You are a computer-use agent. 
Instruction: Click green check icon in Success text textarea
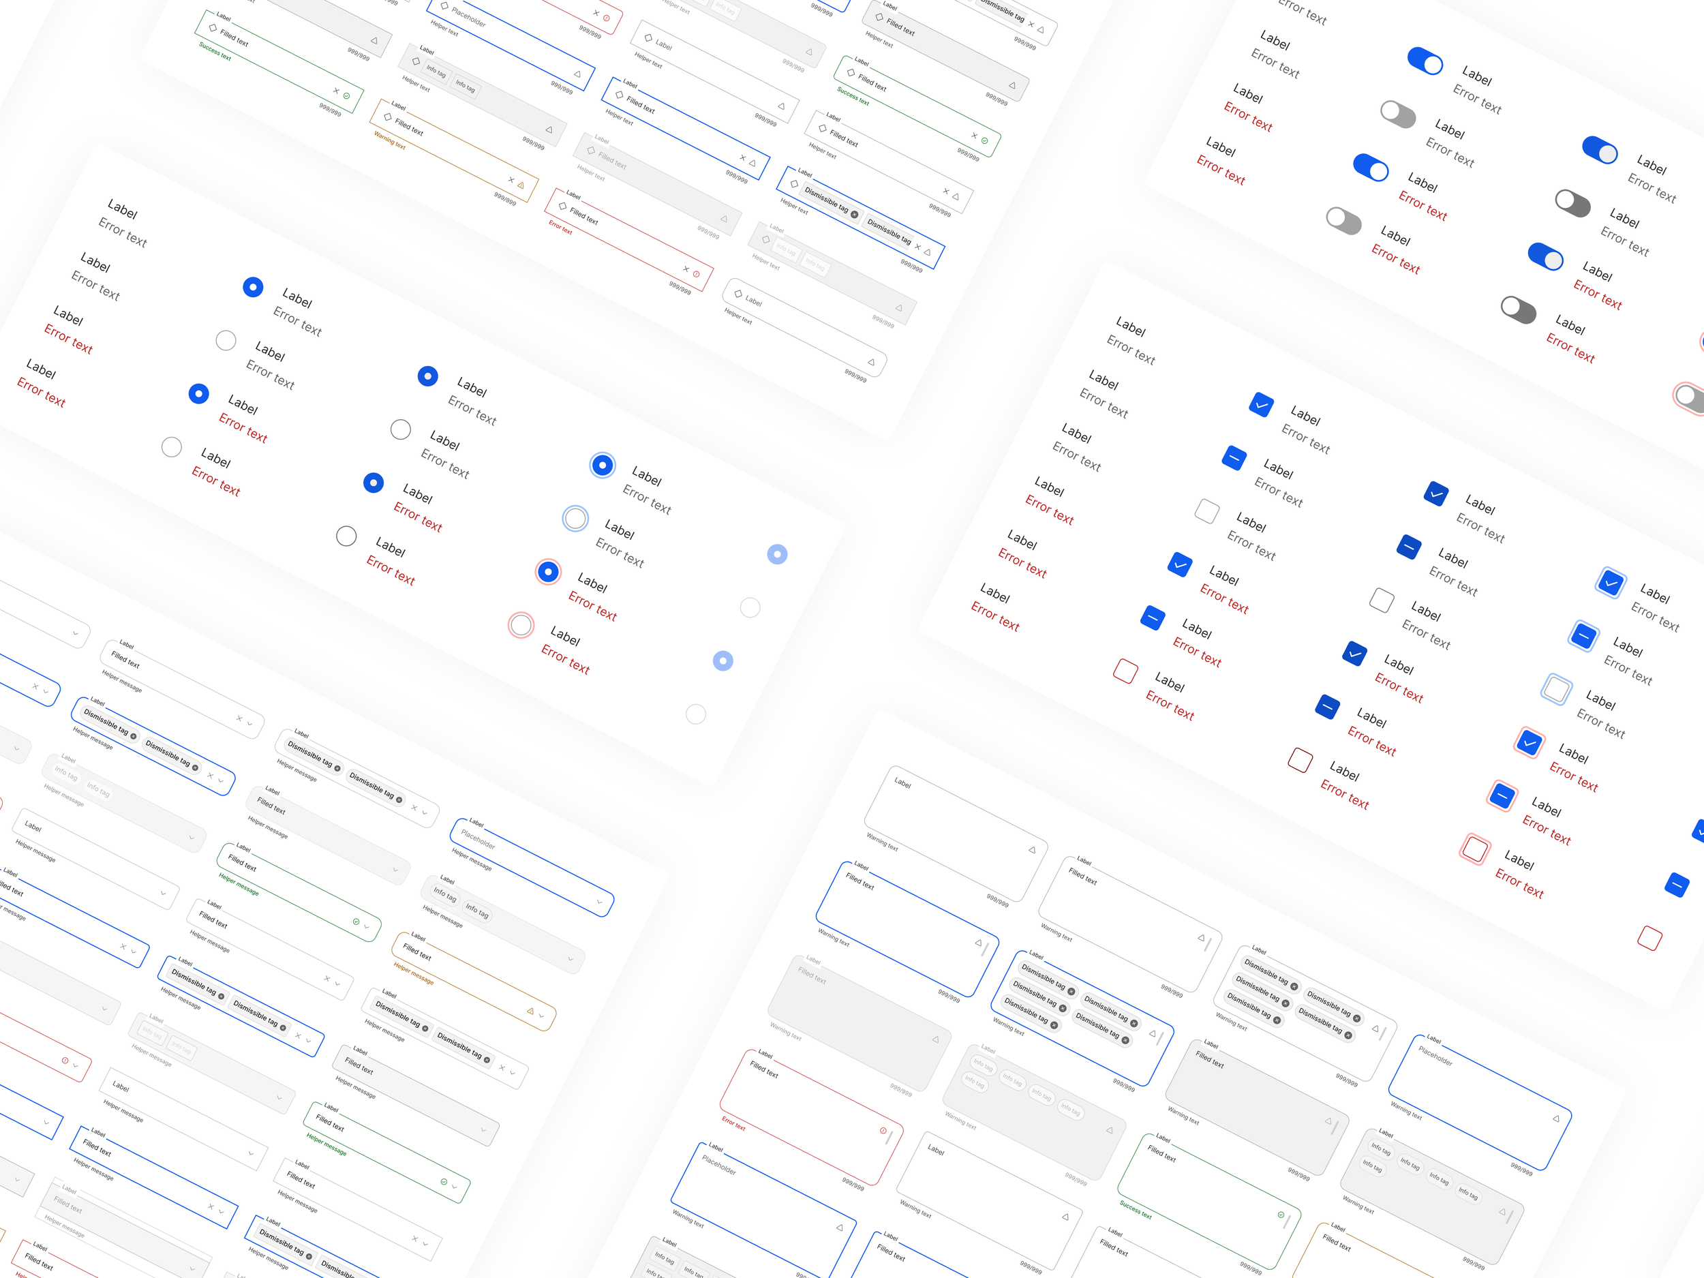pos(1281,1215)
